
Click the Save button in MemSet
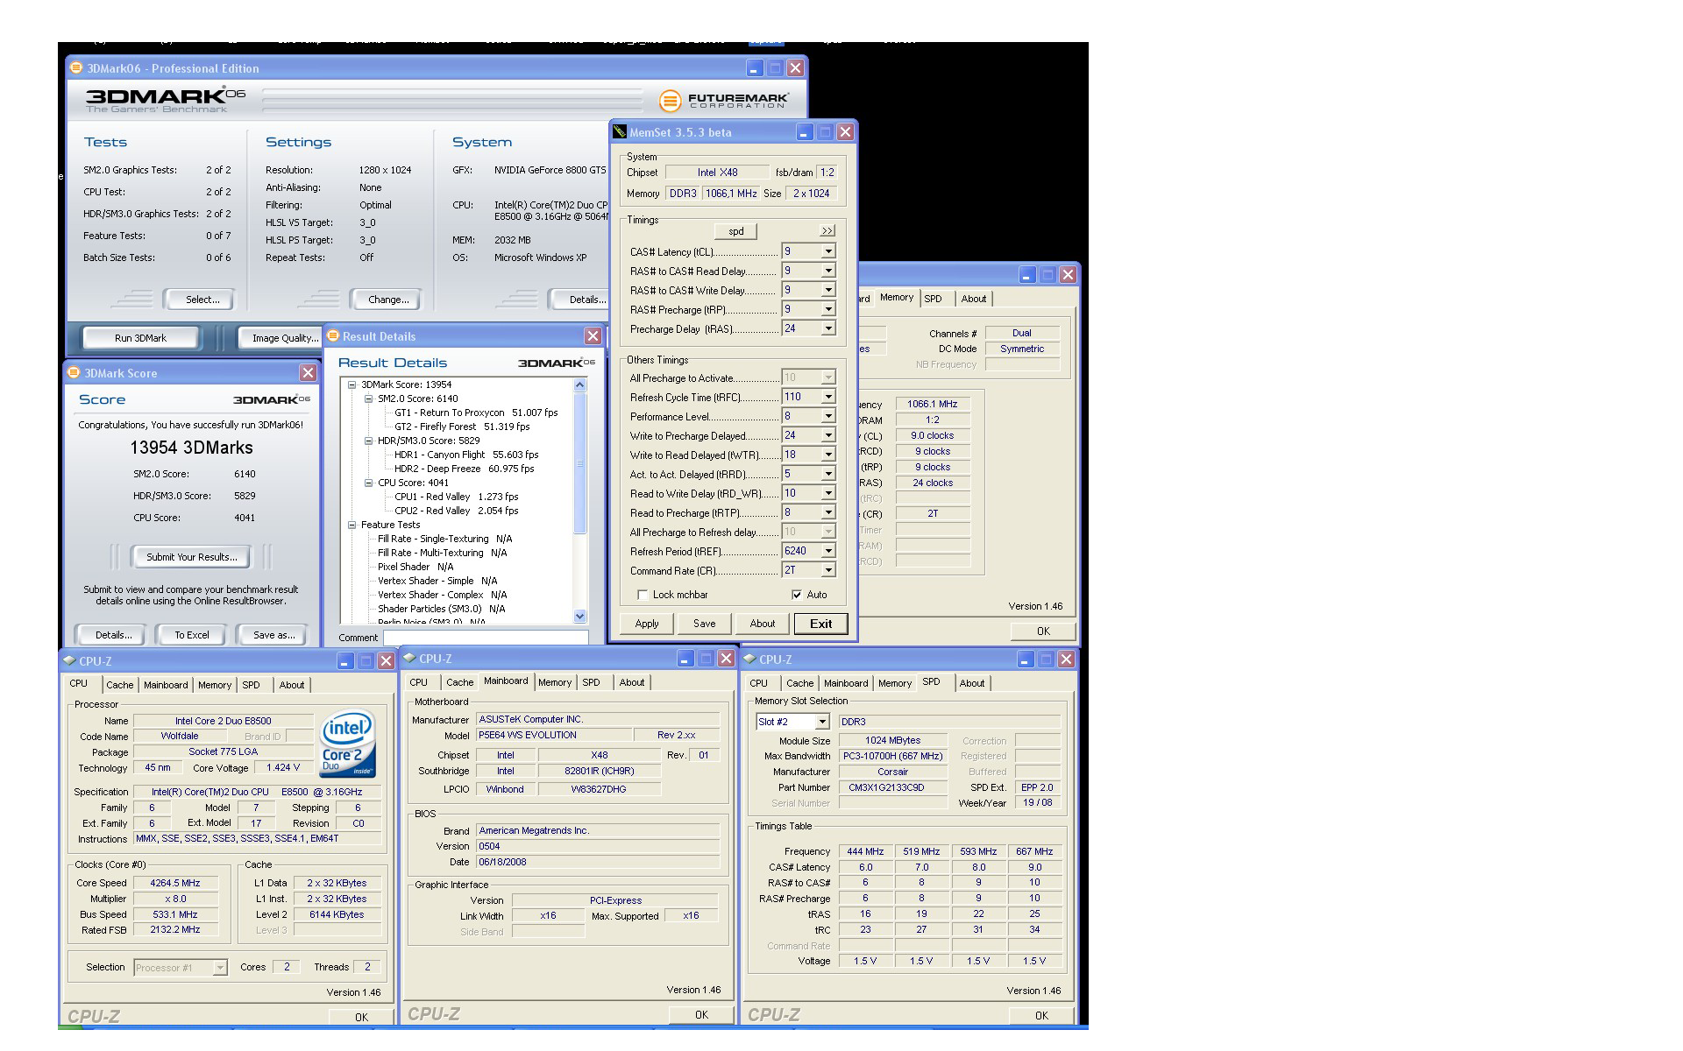(x=705, y=624)
